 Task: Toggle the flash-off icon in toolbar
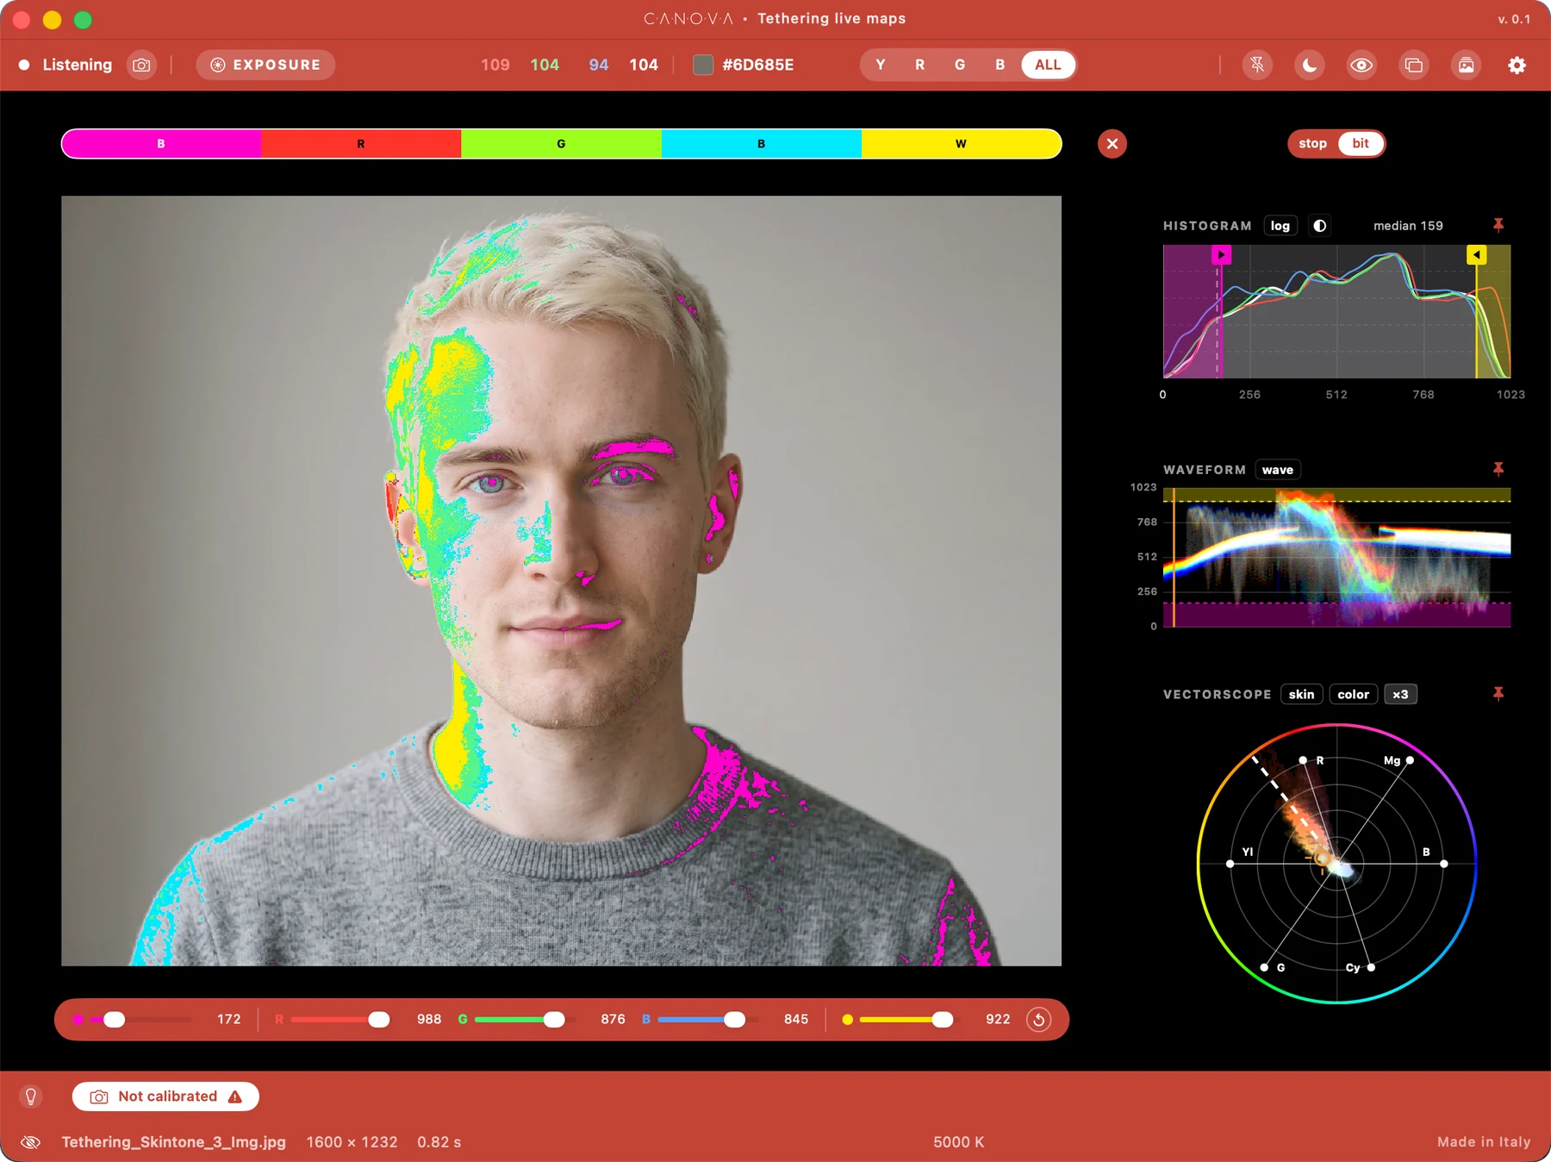tap(1257, 65)
